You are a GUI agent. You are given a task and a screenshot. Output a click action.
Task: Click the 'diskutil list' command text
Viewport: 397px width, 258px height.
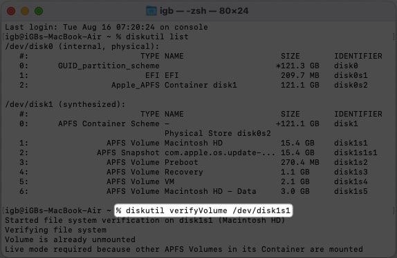157,37
